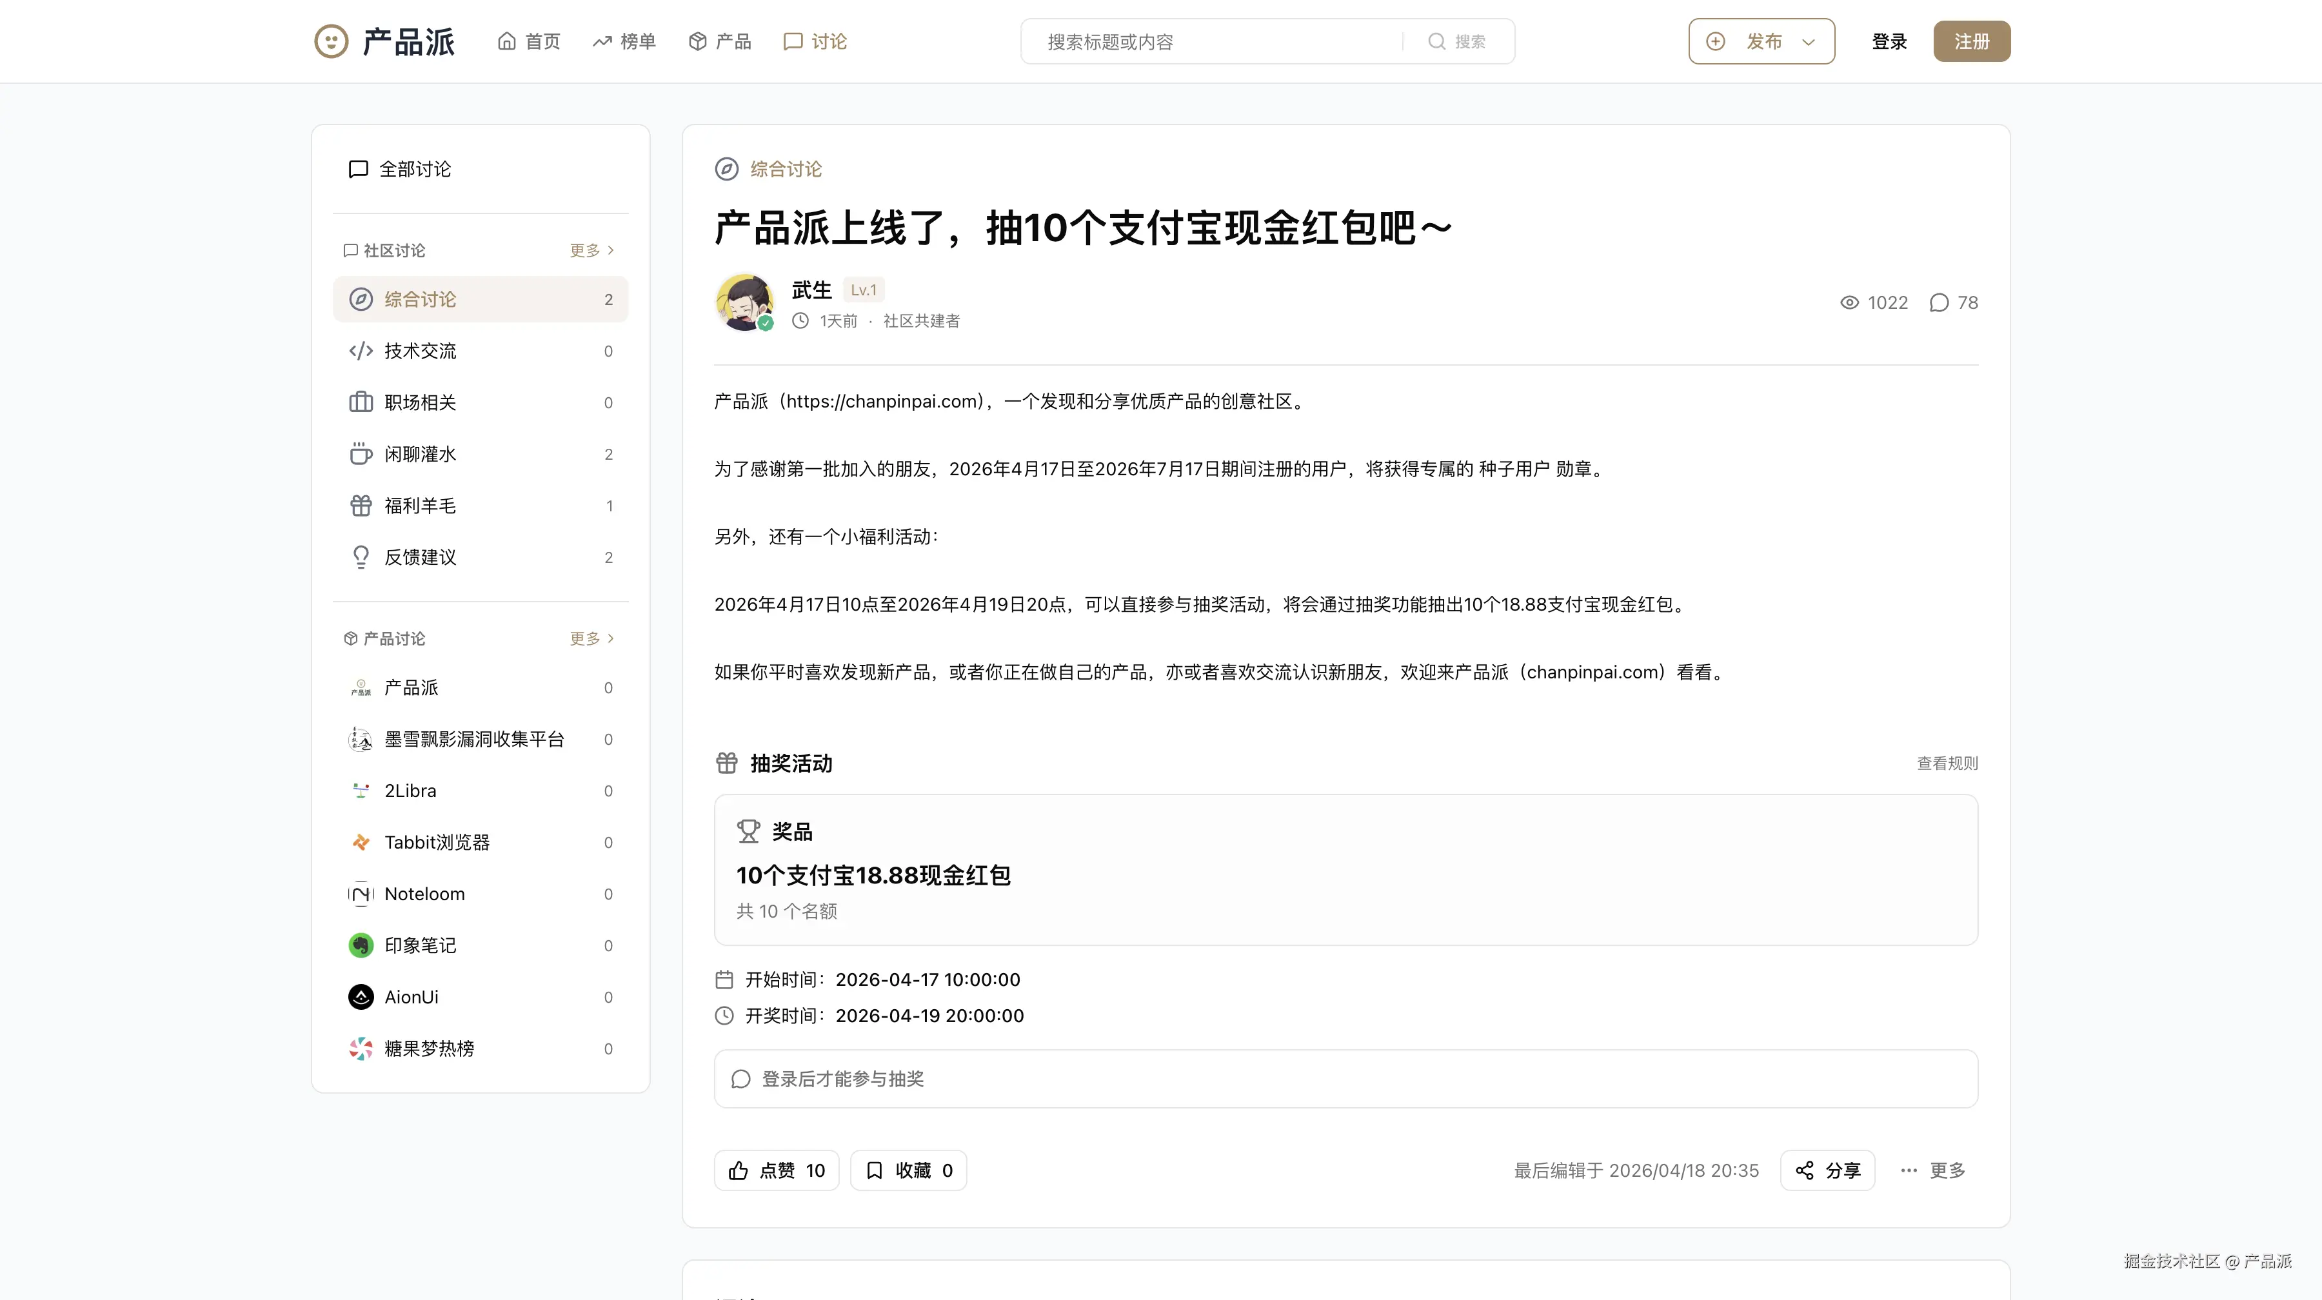Screen dimensions: 2322x1300
Task: Click the 注册 button
Action: [x=1971, y=41]
